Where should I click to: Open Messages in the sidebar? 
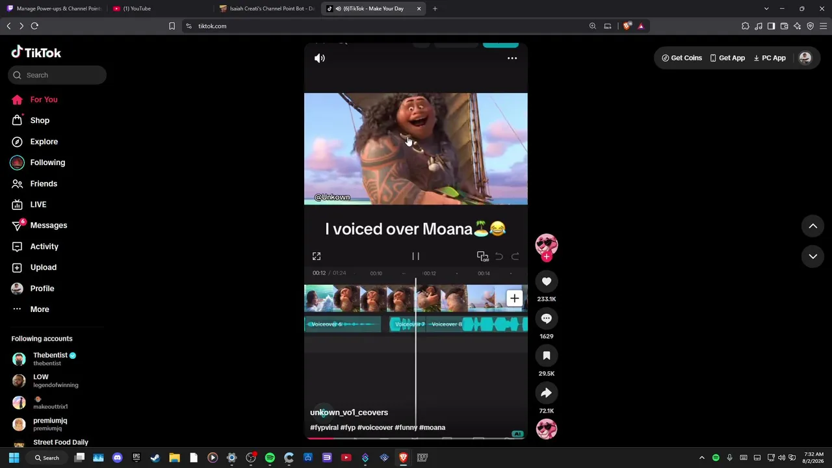coord(48,226)
